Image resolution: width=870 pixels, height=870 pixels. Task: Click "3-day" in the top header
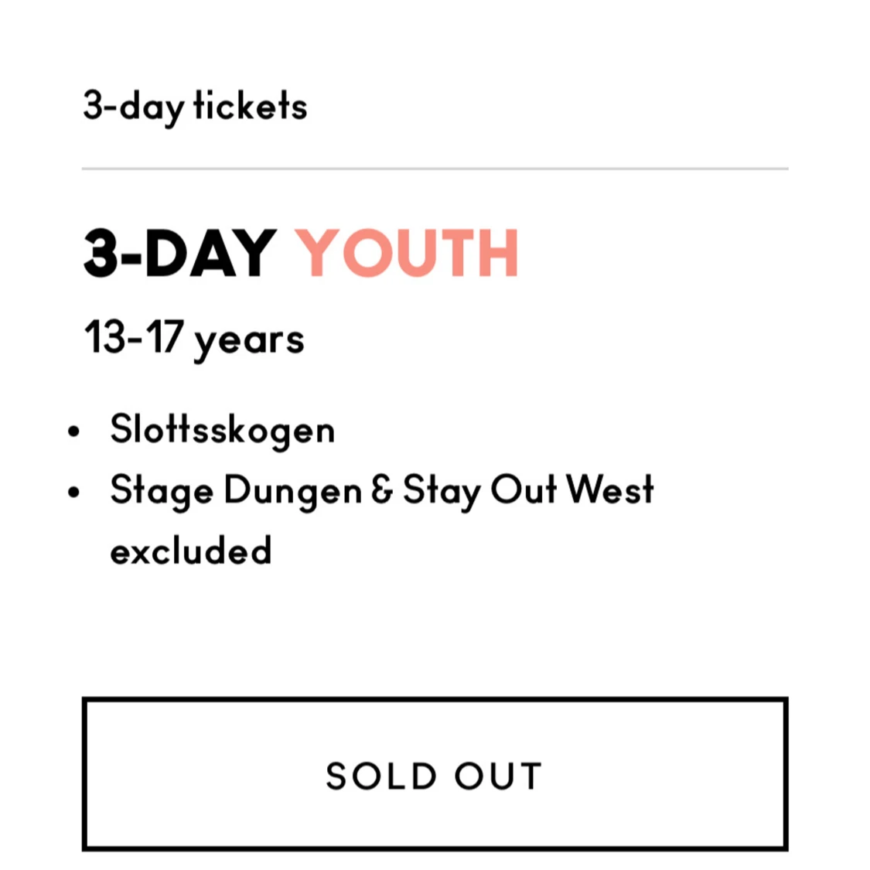tap(133, 107)
